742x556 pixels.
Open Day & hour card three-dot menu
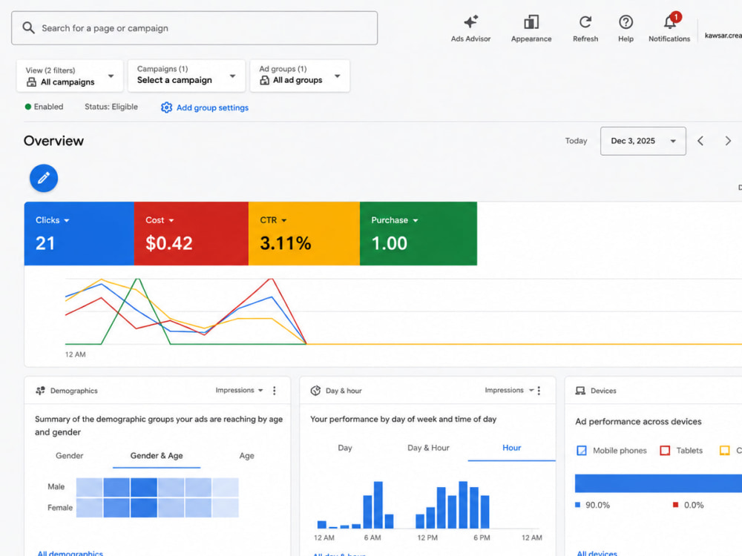[539, 391]
